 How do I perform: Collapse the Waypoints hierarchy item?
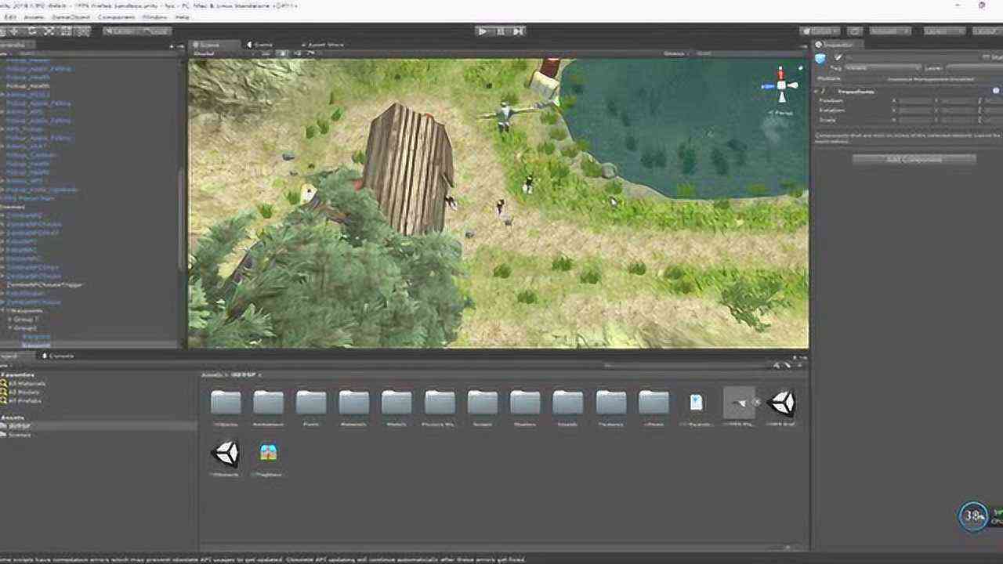[x=4, y=310]
